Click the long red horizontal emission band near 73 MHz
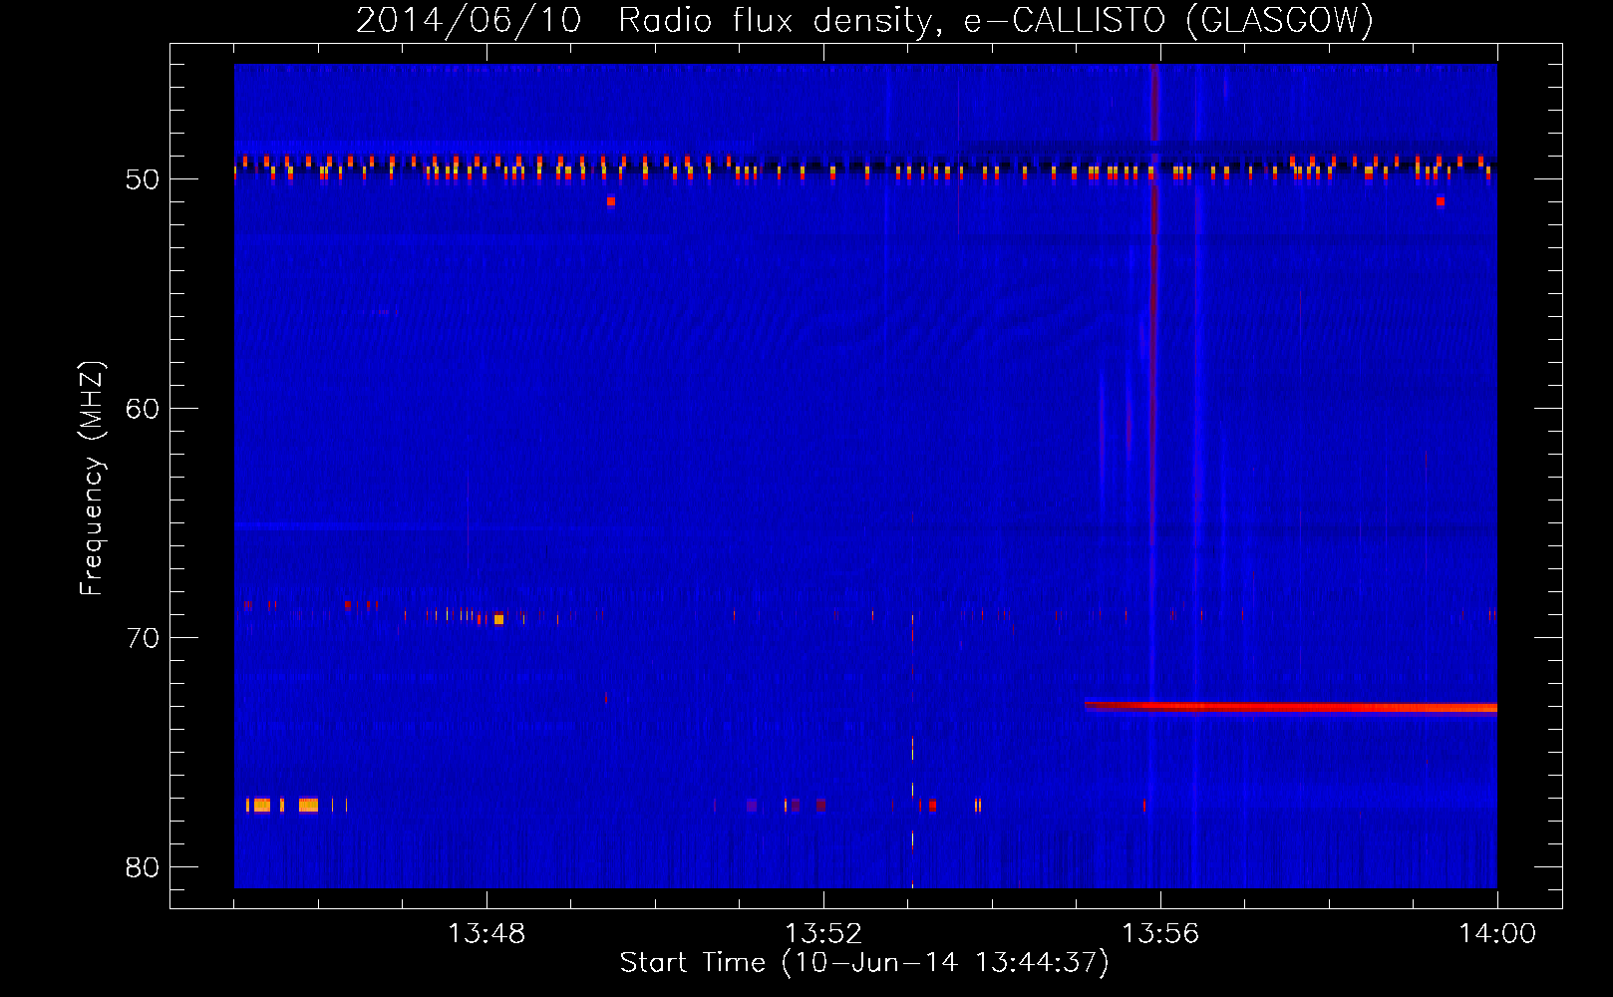This screenshot has width=1613, height=997. [1291, 708]
